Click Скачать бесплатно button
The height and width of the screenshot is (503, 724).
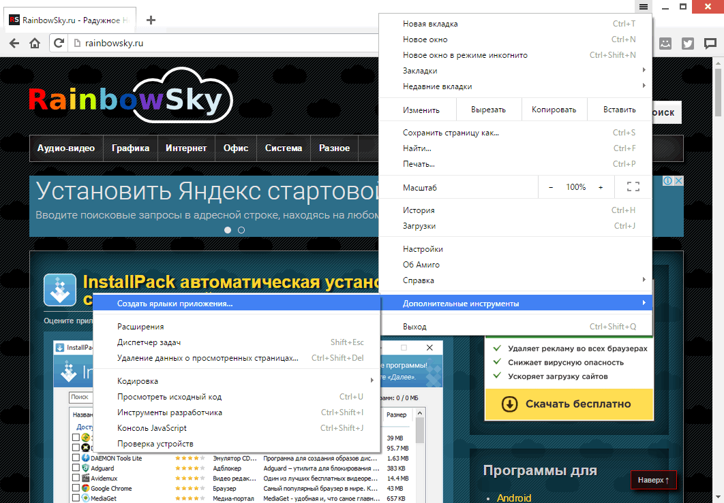click(x=569, y=404)
